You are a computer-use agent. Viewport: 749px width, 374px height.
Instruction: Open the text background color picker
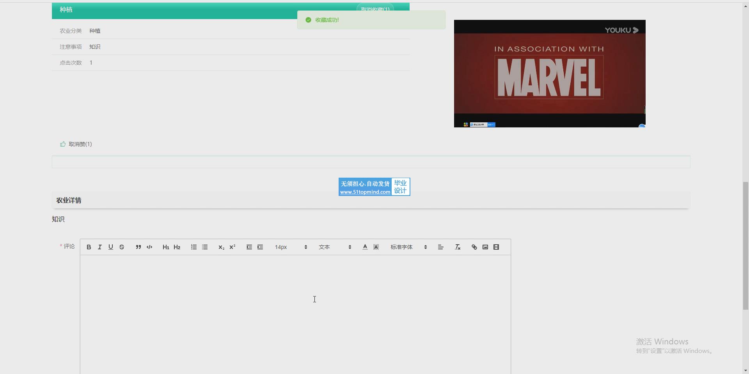376,247
